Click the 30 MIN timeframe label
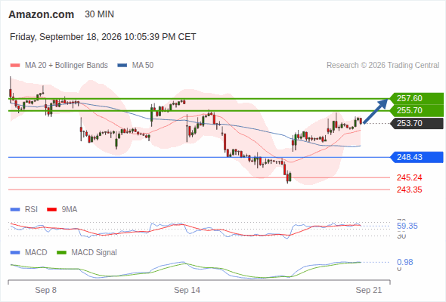Screen dimensions: 446x302 point(99,14)
